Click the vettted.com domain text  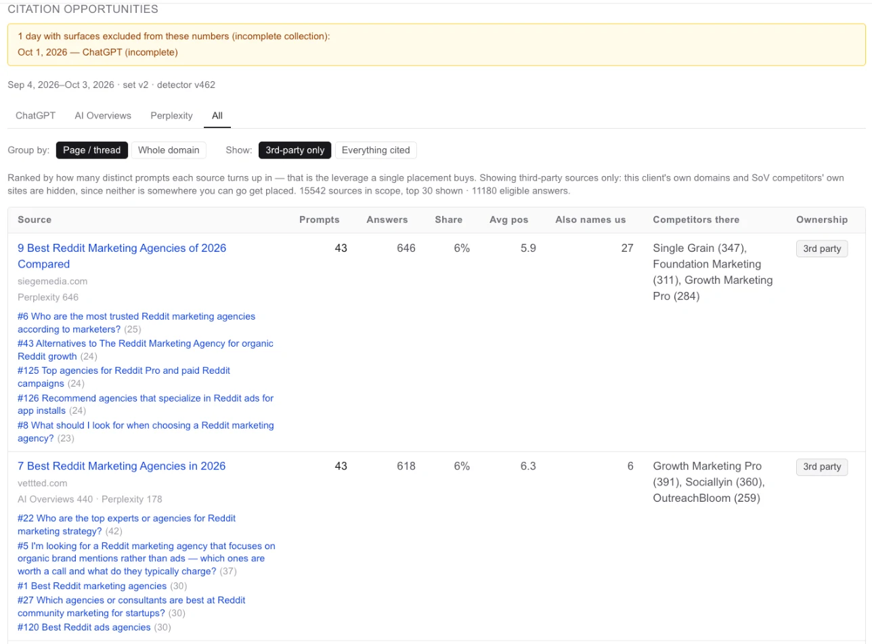coord(43,483)
